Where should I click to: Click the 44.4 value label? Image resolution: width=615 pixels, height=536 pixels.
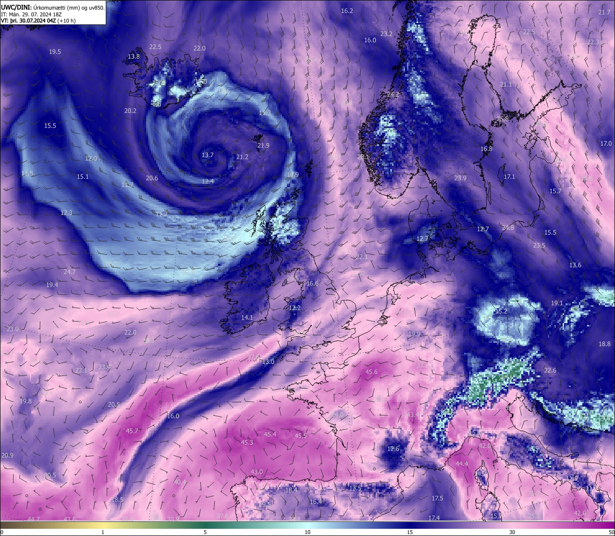tap(462, 463)
